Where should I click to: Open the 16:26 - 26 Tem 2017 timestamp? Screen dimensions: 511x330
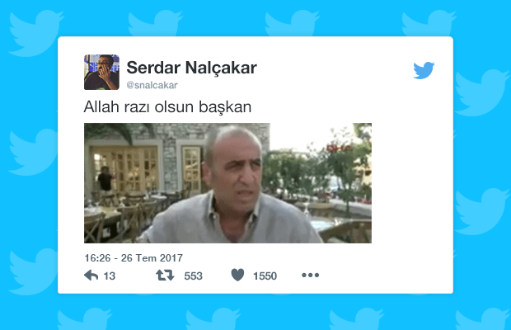click(134, 258)
